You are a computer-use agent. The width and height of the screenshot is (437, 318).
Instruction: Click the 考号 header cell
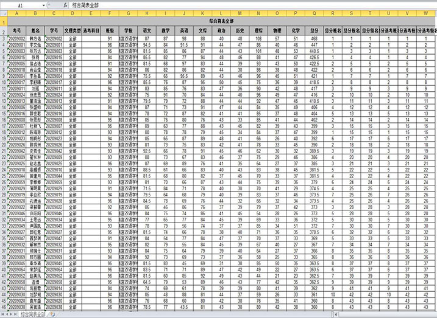17,29
